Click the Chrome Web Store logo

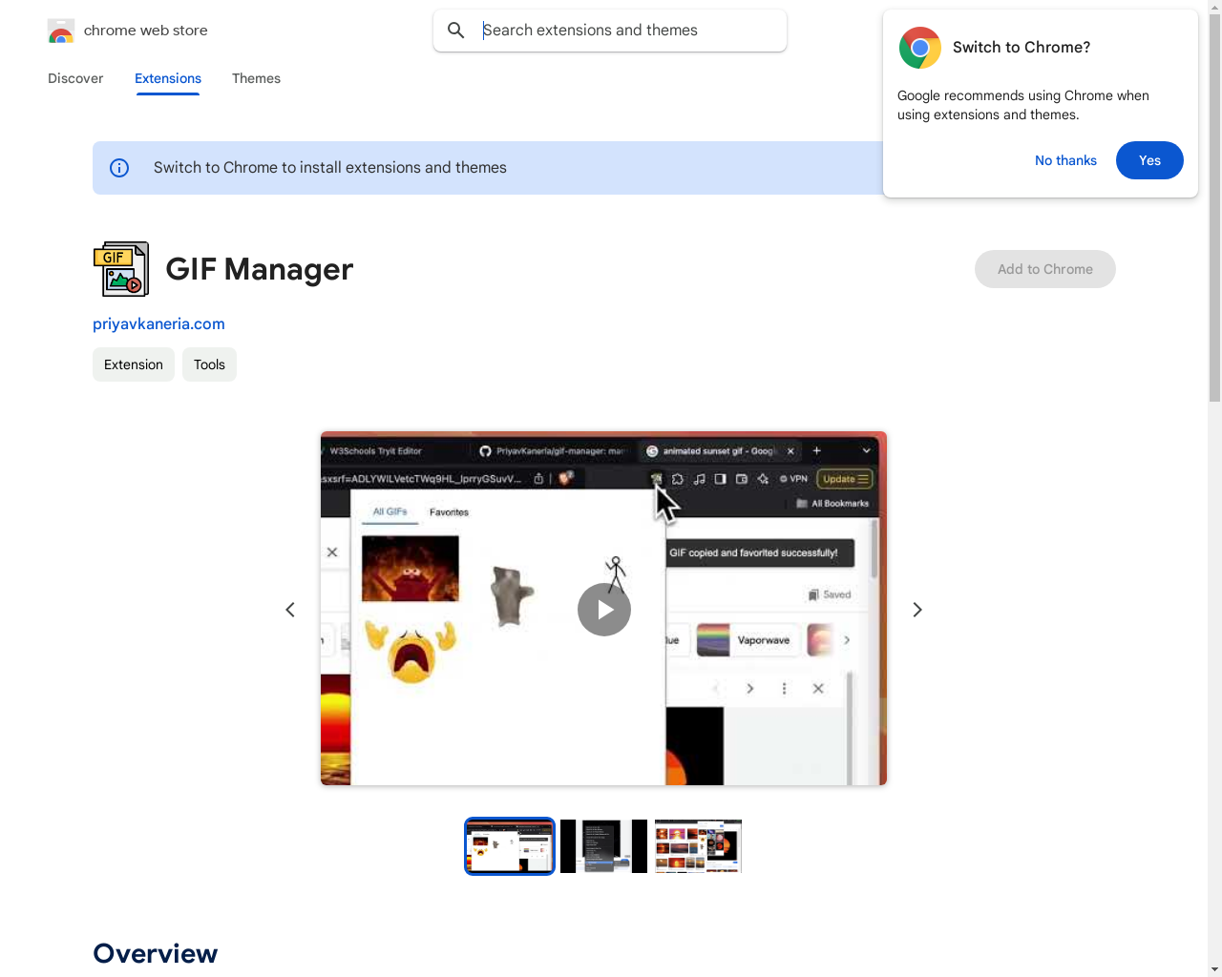61,31
